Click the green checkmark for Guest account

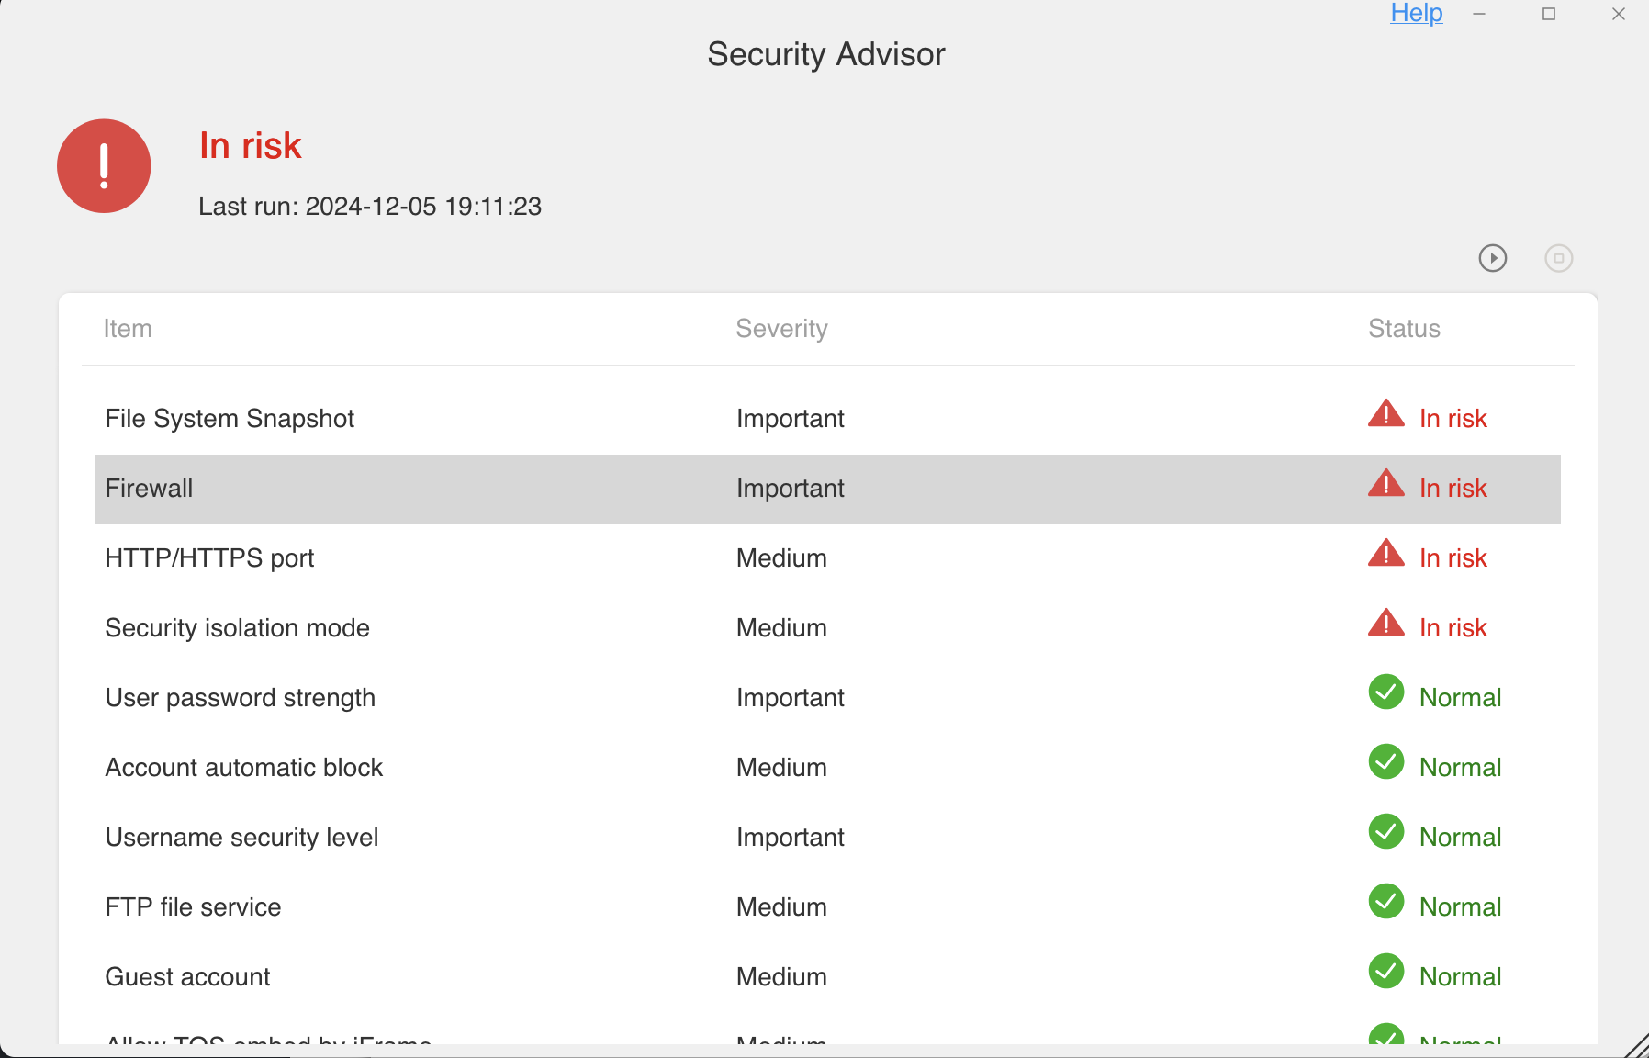(1386, 974)
